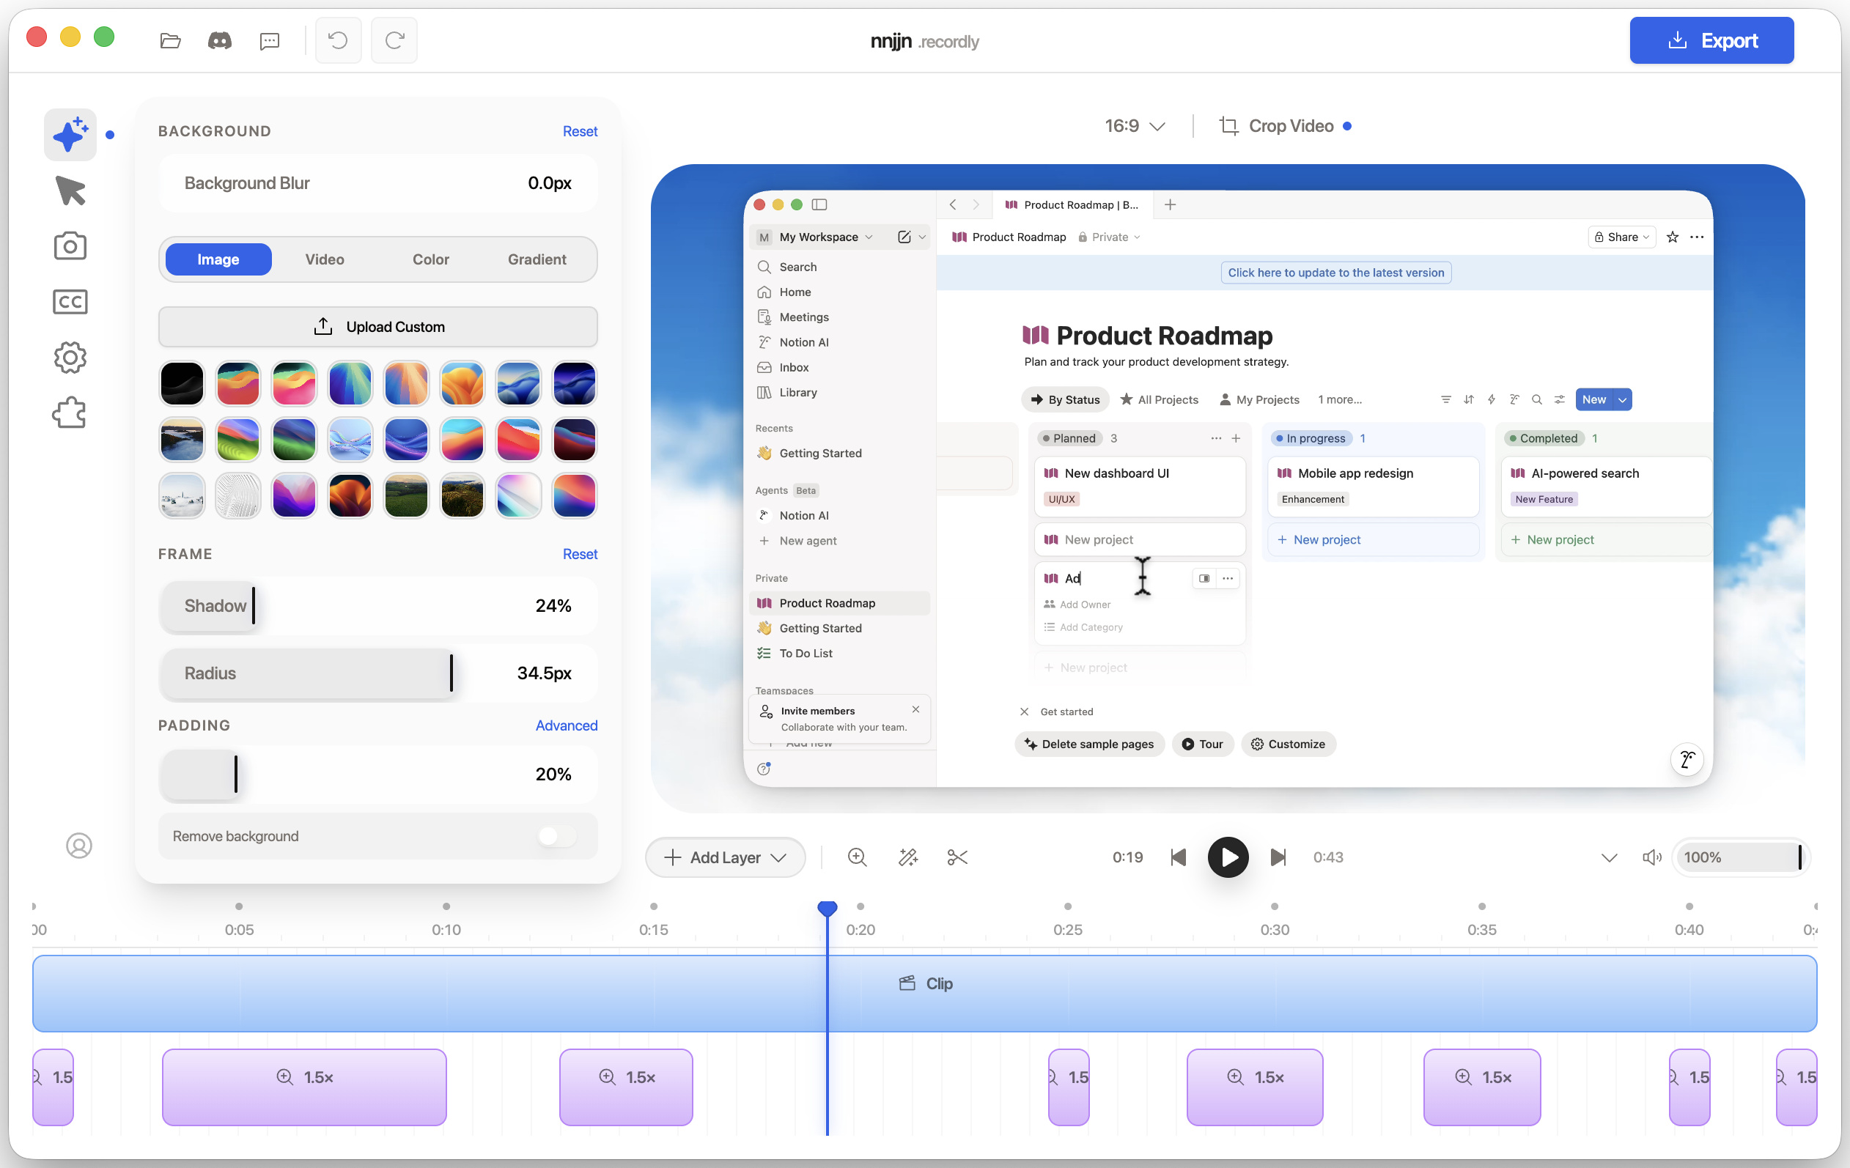Open the gear settings panel icon
This screenshot has width=1850, height=1168.
click(70, 357)
